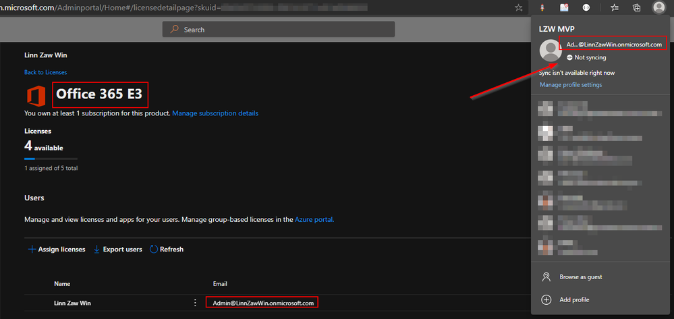
Task: Click the Not syncing status icon
Action: coord(569,57)
